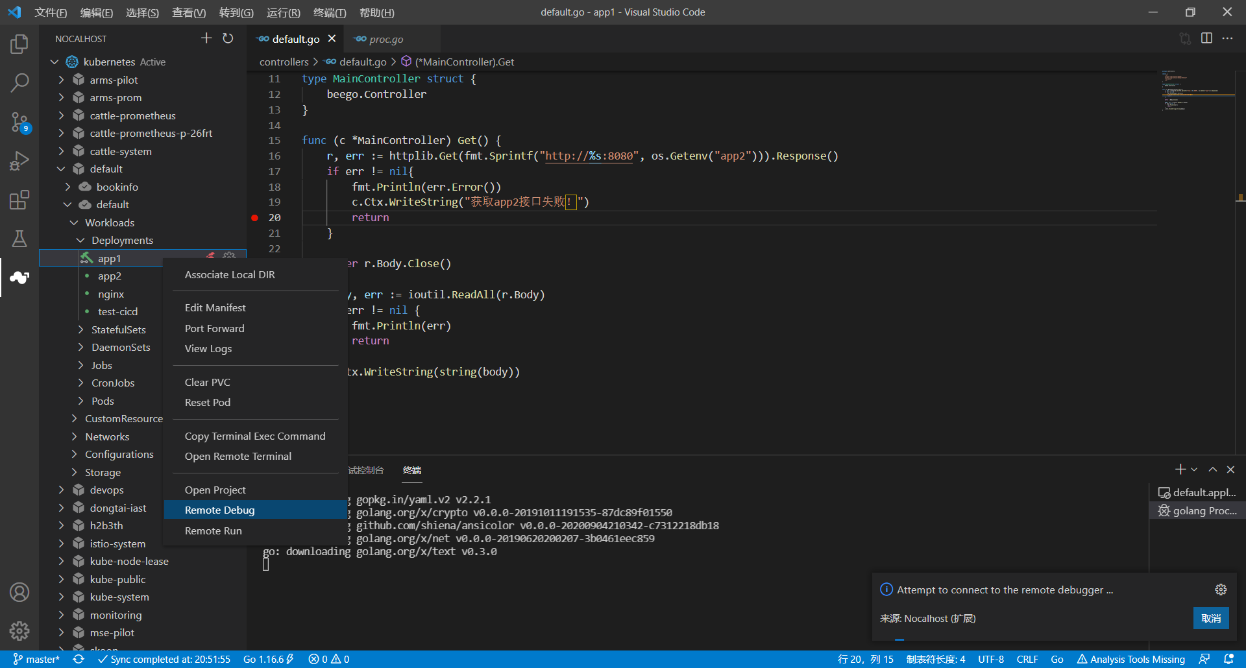Expand the arms-pilot namespace
The width and height of the screenshot is (1246, 668).
[61, 80]
